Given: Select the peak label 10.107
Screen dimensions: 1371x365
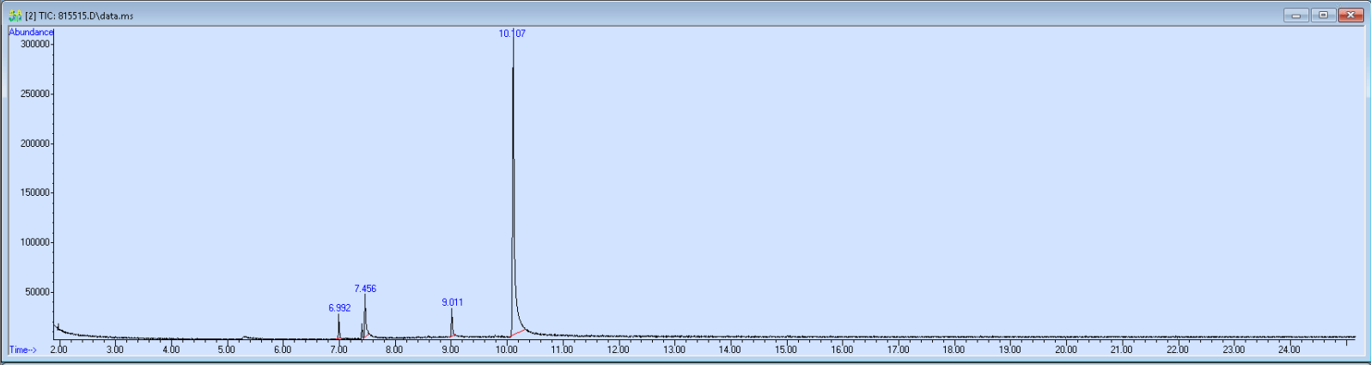Looking at the screenshot, I should pos(512,33).
